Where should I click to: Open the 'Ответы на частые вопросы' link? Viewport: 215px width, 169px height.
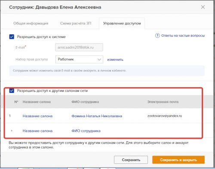[183, 36]
